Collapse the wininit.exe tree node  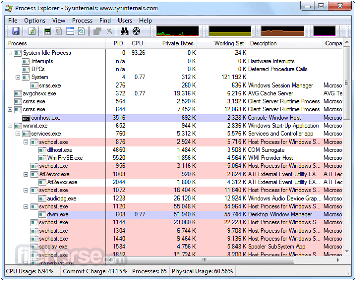[x=10, y=126]
